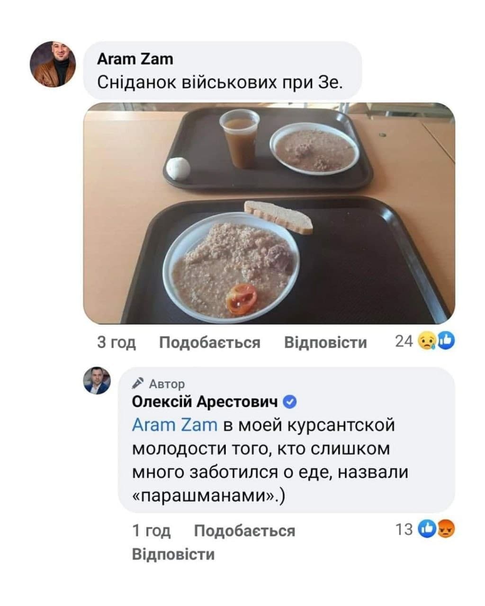View the 24 reactions count
This screenshot has height=606, width=485.
pyautogui.click(x=404, y=341)
